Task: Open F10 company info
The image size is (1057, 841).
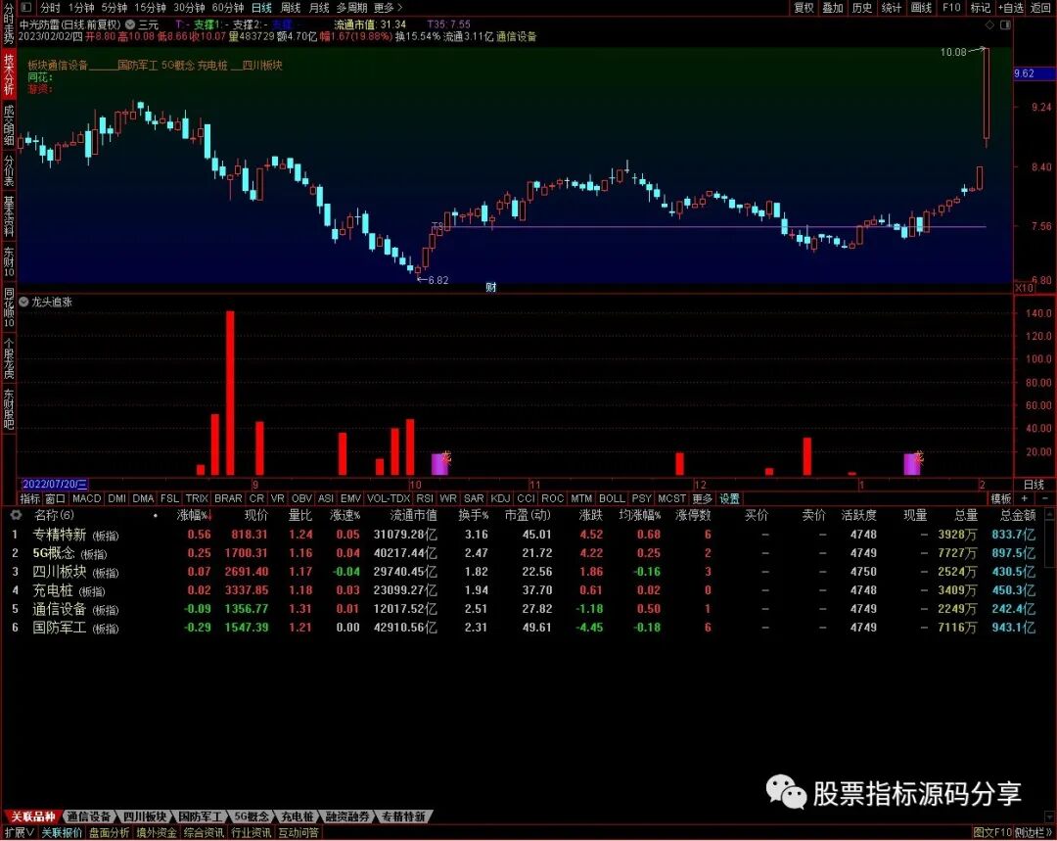Action: (951, 8)
